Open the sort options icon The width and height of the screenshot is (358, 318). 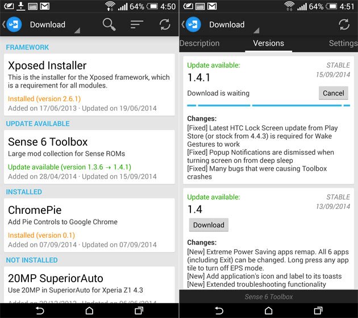point(137,24)
